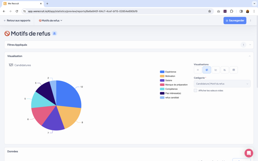Screen dimensions: 258x161
Task: Enable Afficher les valeurs vides checkbox
Action: [x=196, y=91]
